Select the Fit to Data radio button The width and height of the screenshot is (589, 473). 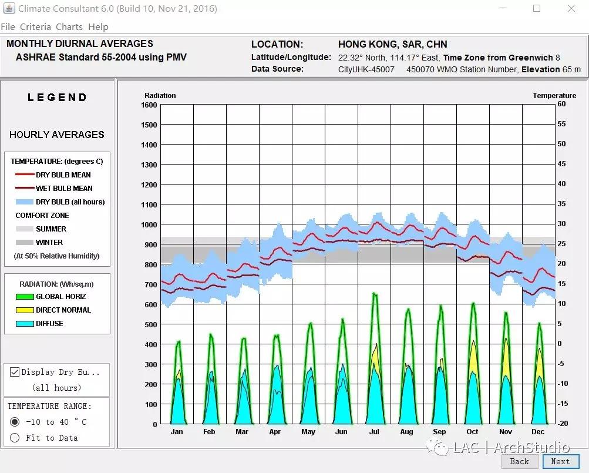15,438
